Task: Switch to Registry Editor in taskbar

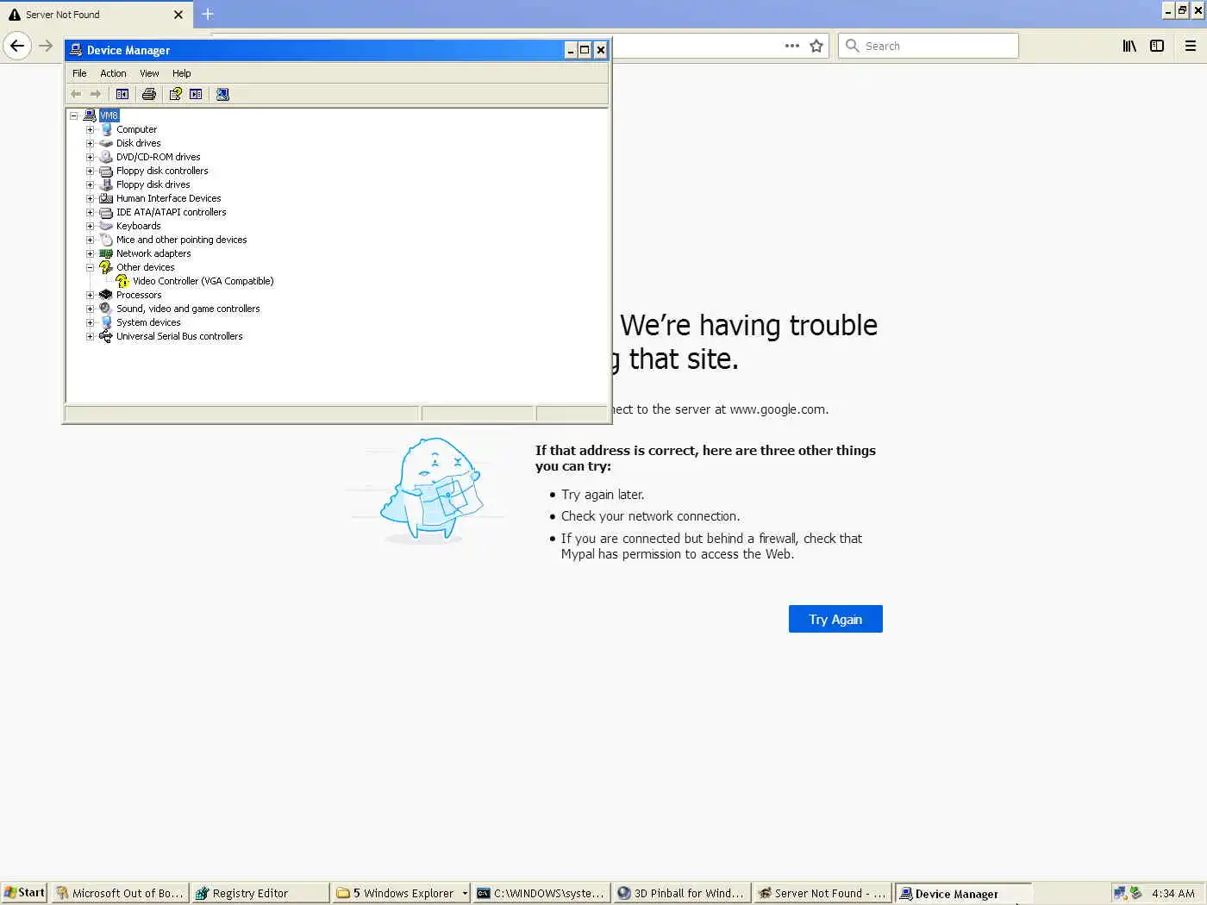Action: (261, 893)
